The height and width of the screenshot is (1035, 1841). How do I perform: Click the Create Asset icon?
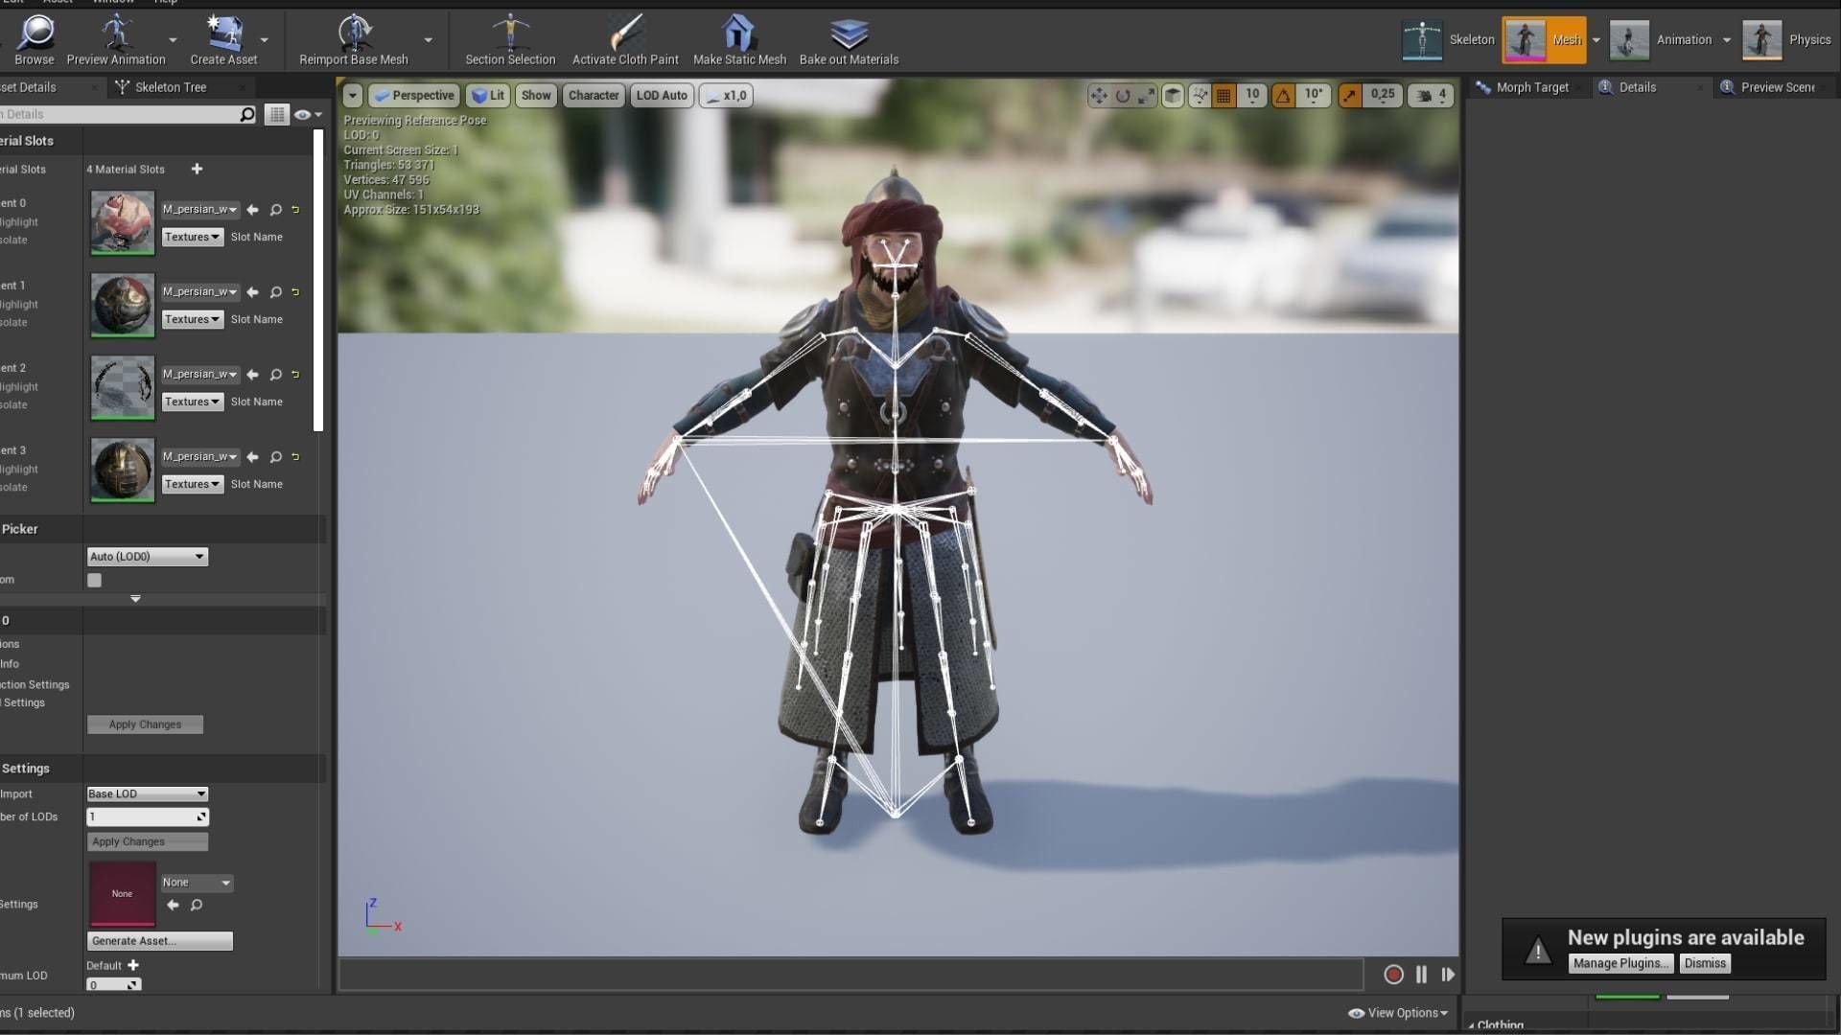[223, 34]
